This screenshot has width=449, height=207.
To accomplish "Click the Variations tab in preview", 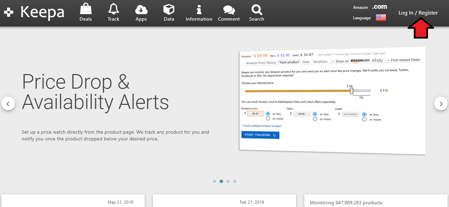I will (320, 62).
